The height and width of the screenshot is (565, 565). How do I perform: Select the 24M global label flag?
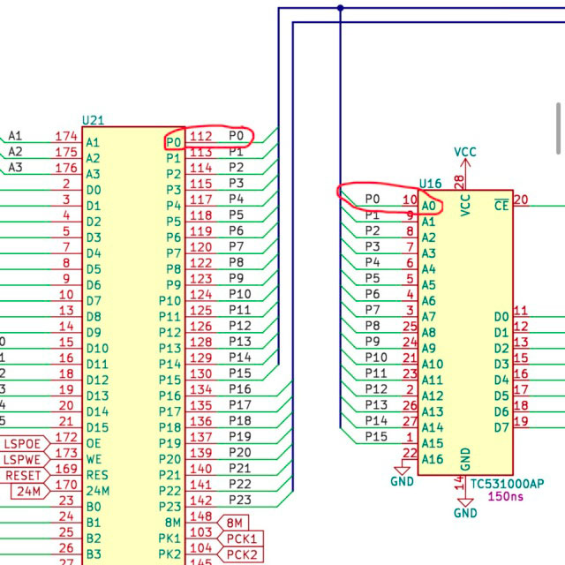pyautogui.click(x=30, y=491)
